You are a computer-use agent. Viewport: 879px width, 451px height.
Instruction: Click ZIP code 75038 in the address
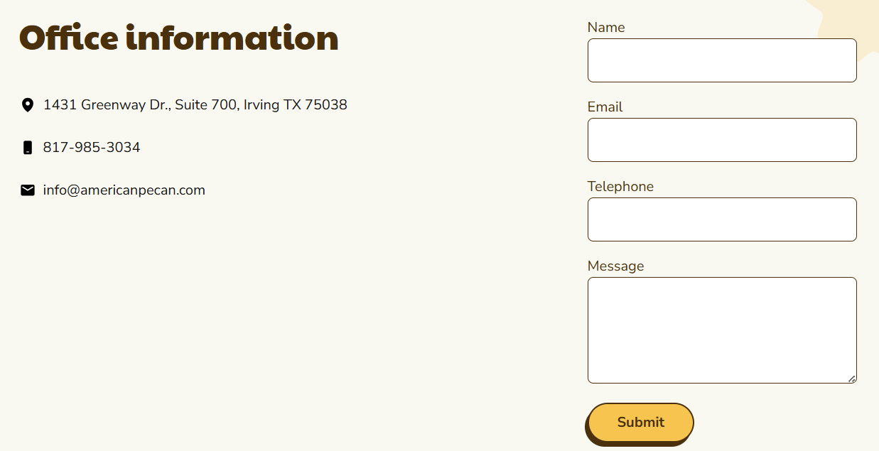[x=325, y=105]
